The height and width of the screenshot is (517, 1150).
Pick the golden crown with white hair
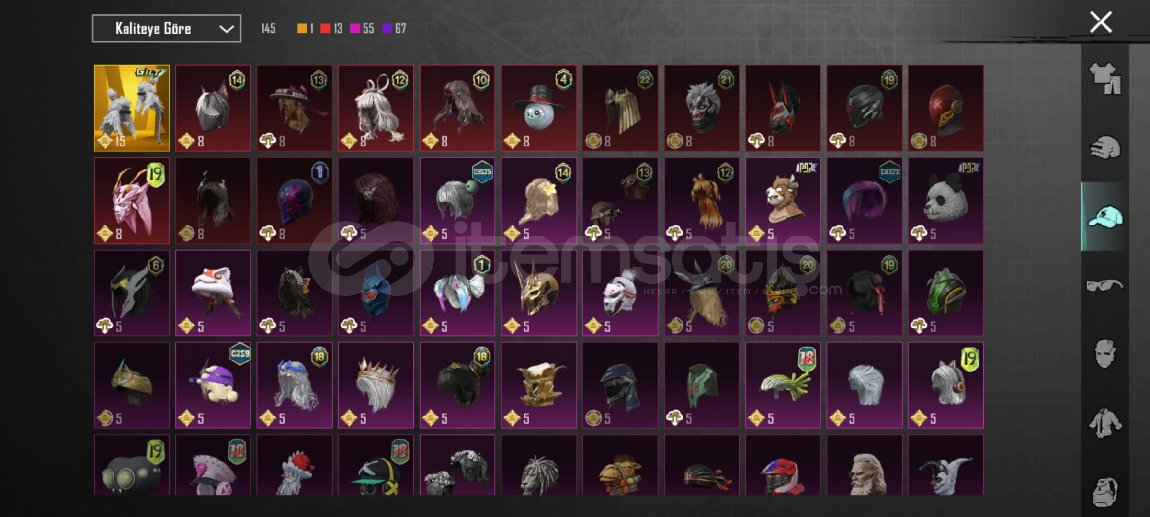pos(376,385)
